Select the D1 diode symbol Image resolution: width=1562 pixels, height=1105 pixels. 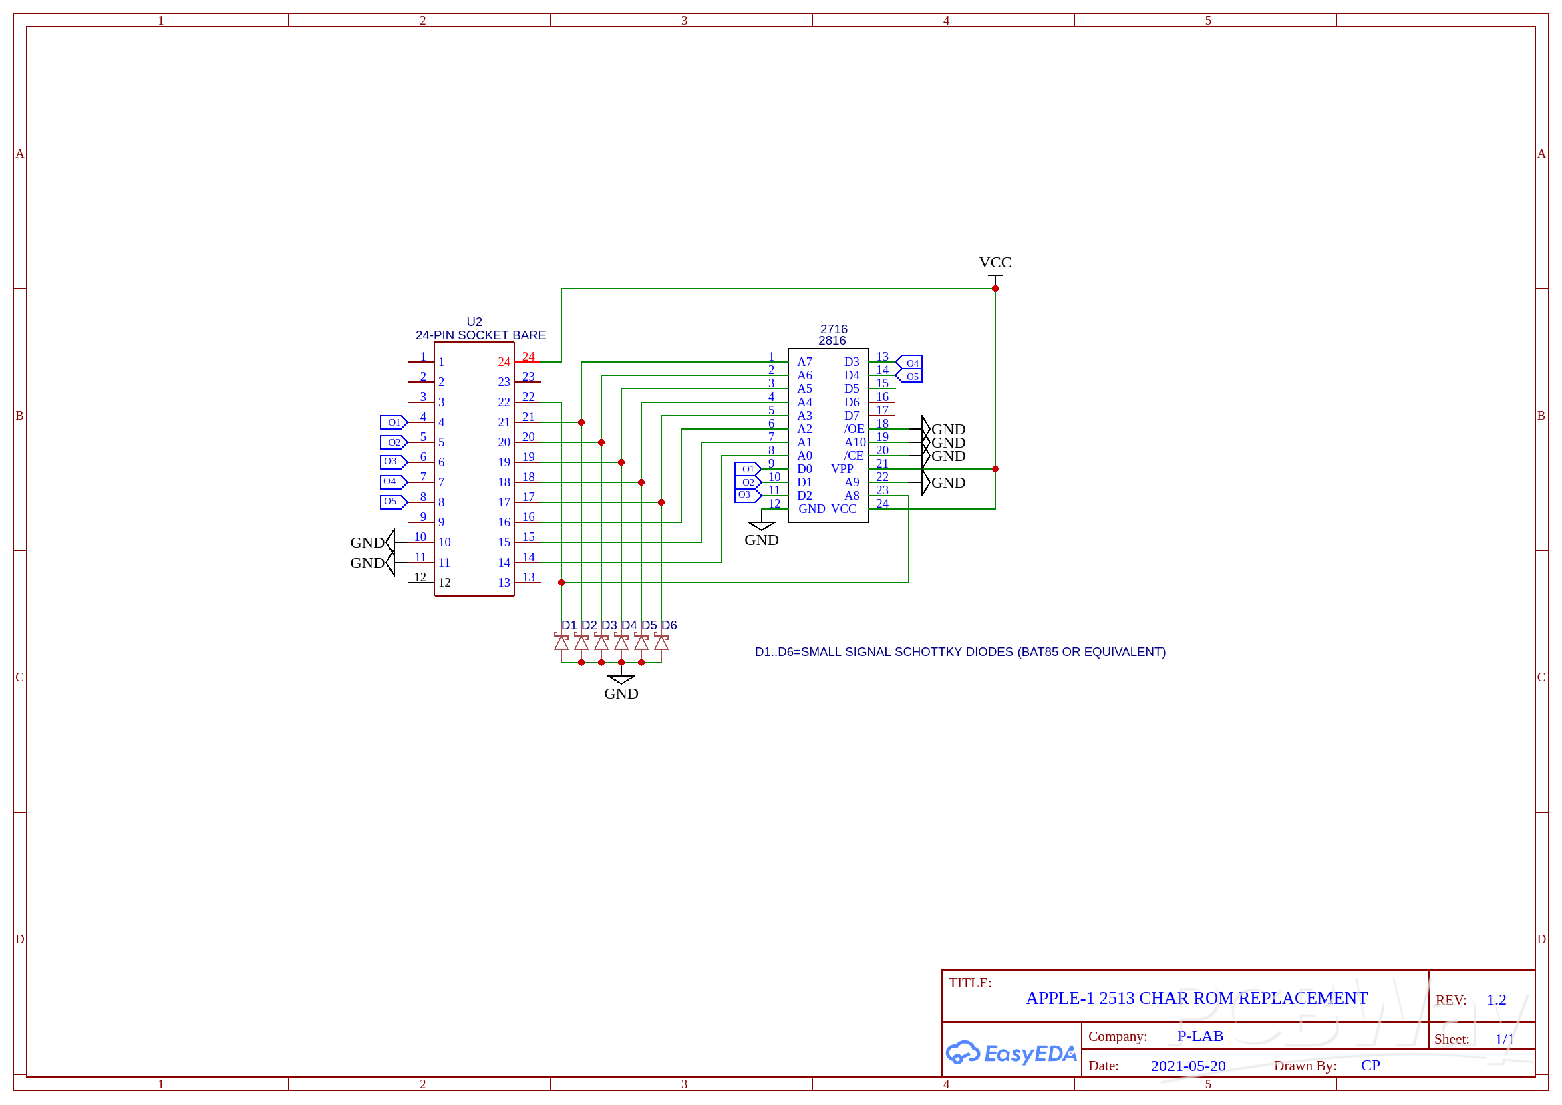pyautogui.click(x=561, y=641)
